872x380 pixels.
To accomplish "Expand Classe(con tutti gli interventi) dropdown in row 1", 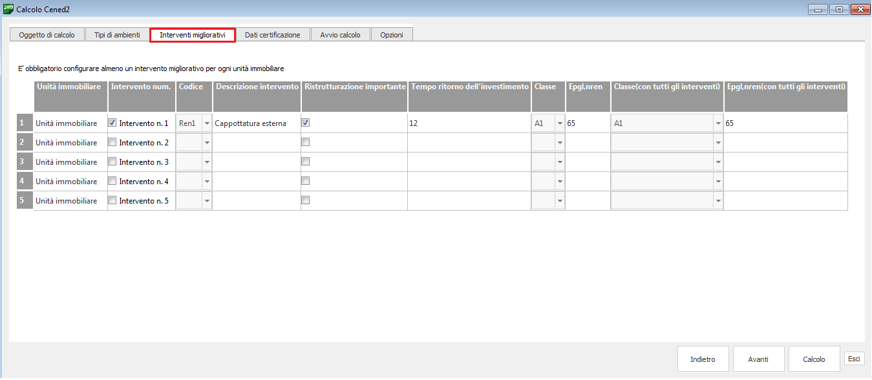I will pos(718,123).
